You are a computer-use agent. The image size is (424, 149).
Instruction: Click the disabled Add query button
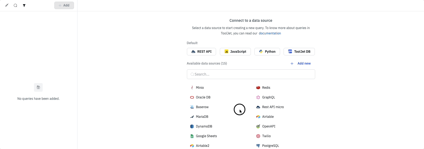point(64,5)
